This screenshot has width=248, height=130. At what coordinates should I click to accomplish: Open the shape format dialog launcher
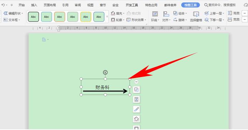click(x=147, y=24)
